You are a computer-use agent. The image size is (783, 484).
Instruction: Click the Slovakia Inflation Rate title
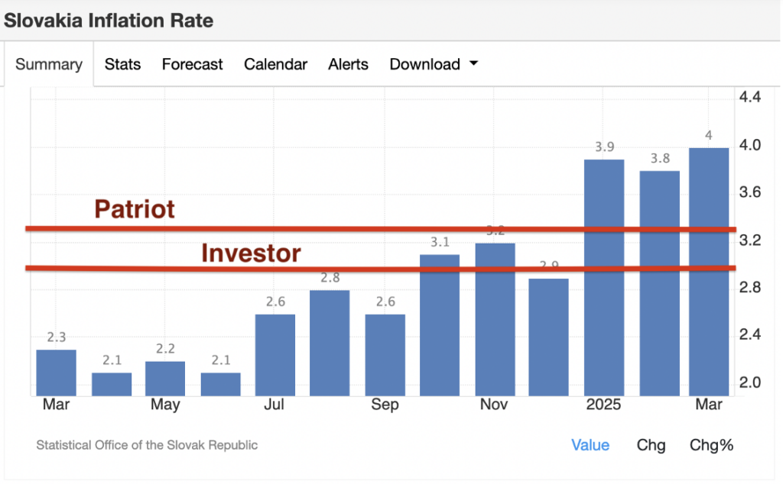click(x=109, y=21)
